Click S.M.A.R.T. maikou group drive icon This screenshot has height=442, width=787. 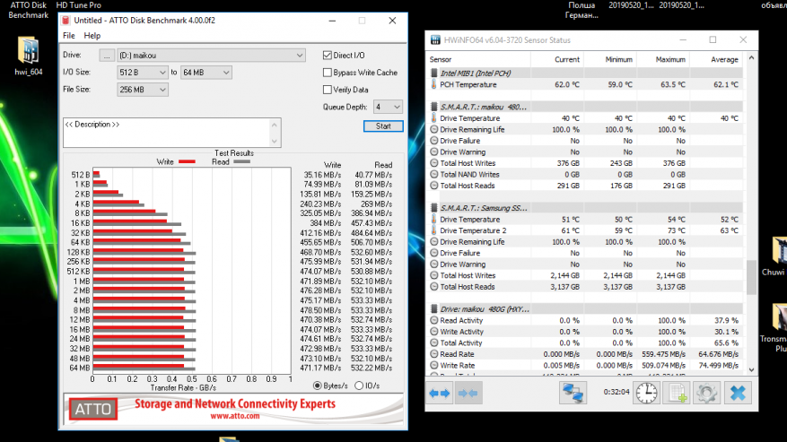[434, 107]
